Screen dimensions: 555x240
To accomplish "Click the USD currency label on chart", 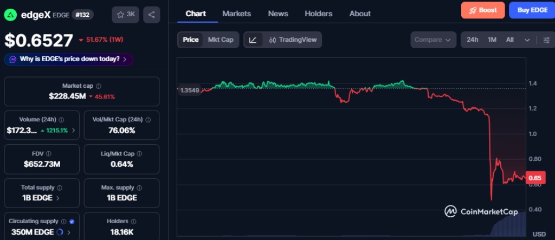I will pos(539,234).
